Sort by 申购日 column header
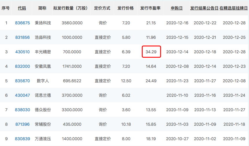The height and width of the screenshot is (146, 249). coord(177,8)
